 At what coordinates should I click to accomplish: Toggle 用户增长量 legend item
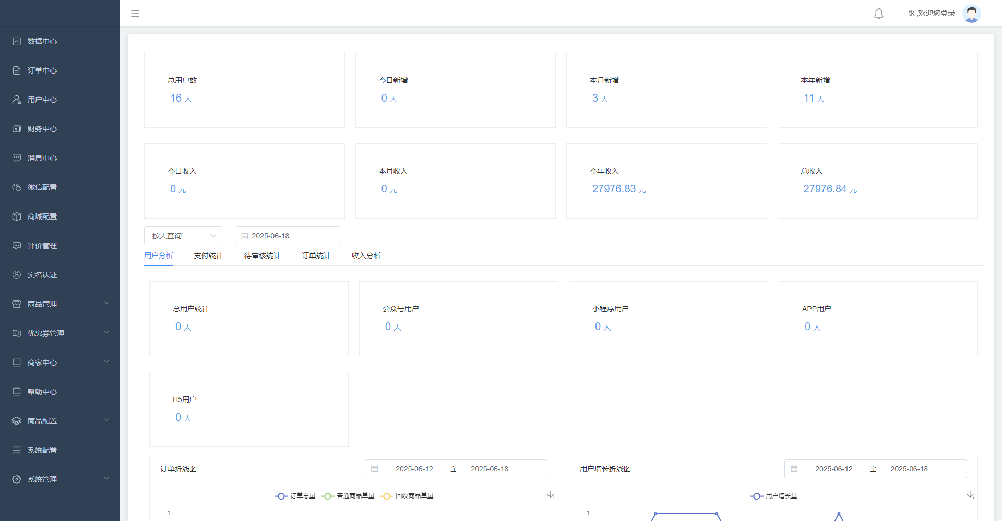coord(774,496)
